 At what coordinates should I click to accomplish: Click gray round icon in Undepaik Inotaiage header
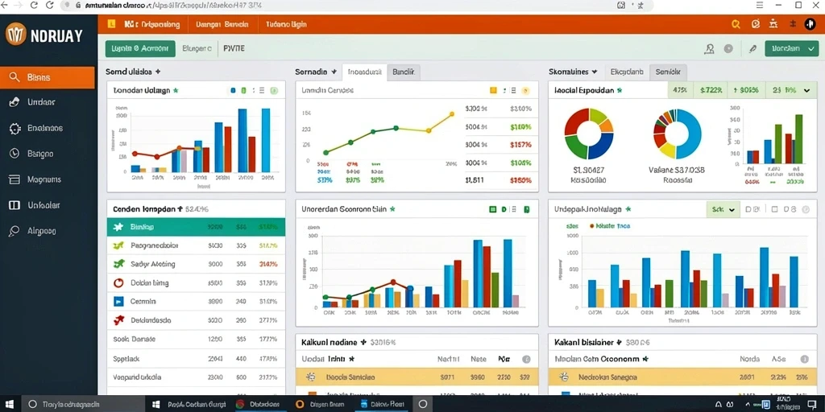[x=805, y=209]
